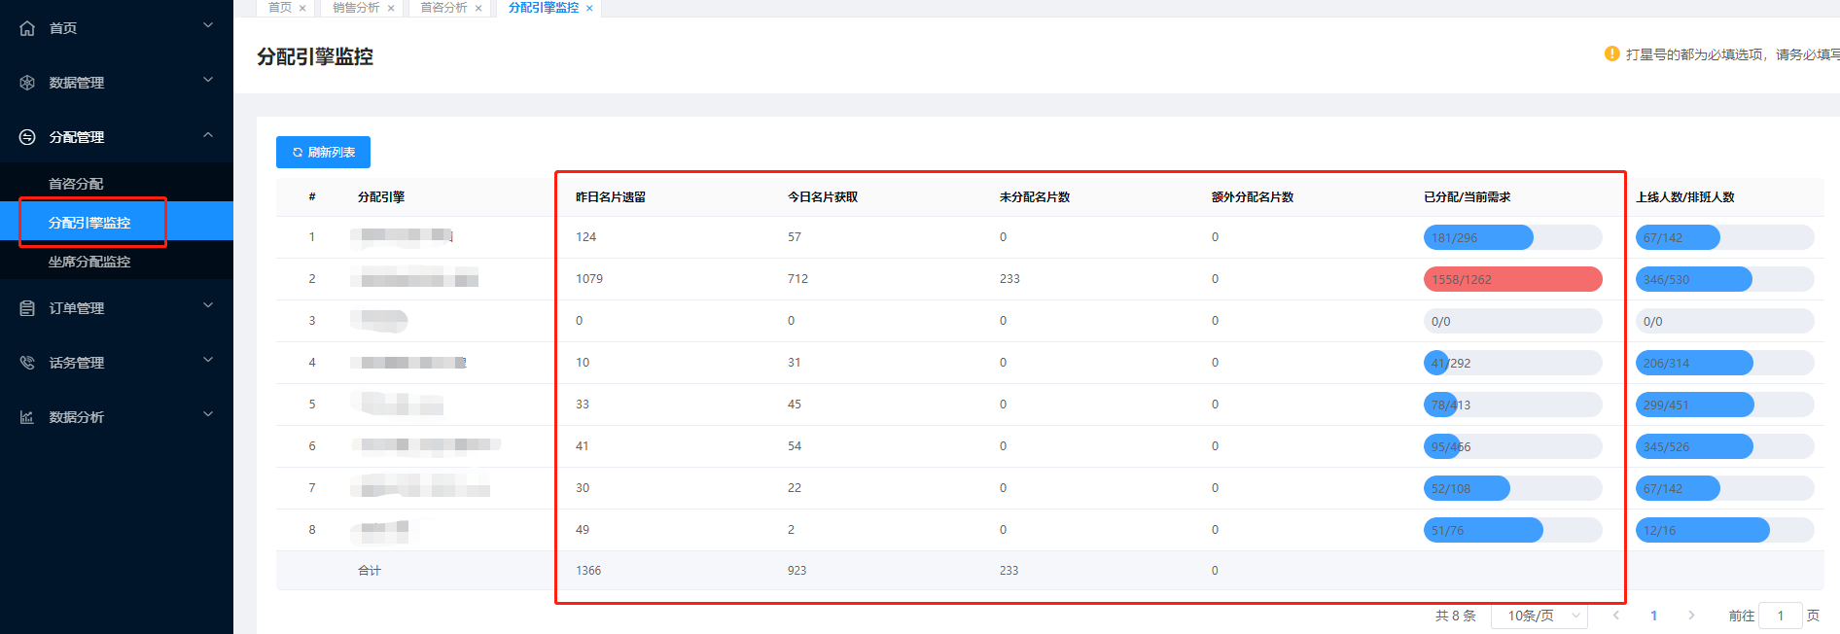Click the 346/530 staffing progress bar
The width and height of the screenshot is (1840, 634).
[x=1724, y=279]
